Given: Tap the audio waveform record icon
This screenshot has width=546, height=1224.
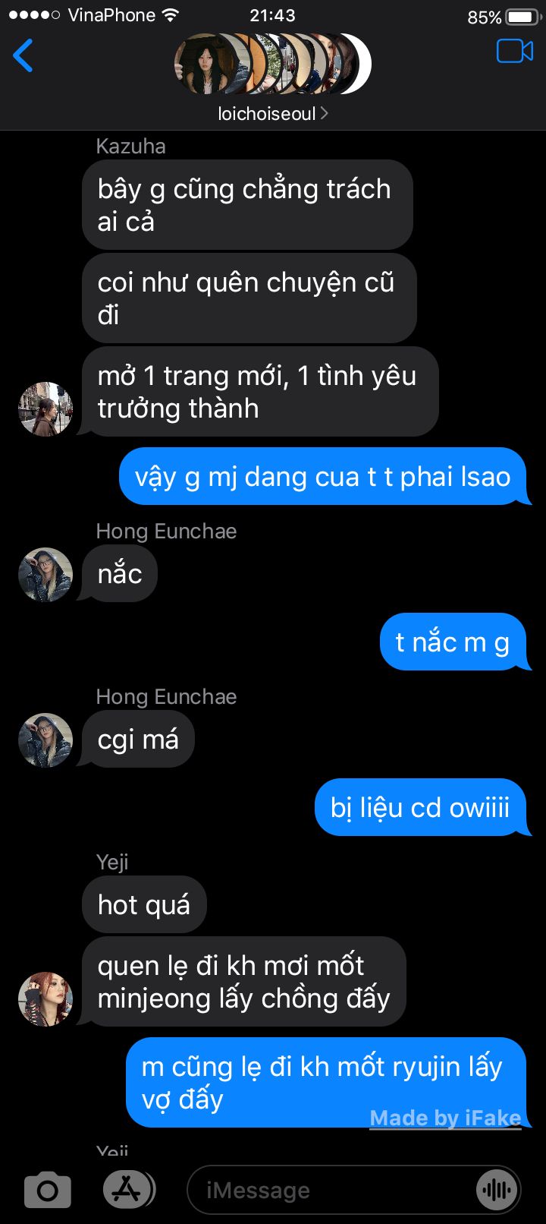Looking at the screenshot, I should [x=496, y=1190].
